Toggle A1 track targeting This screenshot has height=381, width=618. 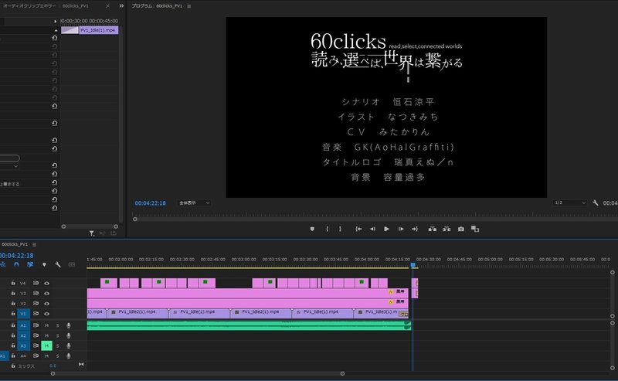pyautogui.click(x=23, y=325)
